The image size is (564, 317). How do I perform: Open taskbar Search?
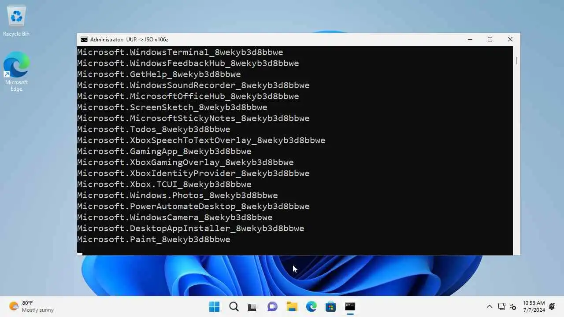(x=234, y=306)
